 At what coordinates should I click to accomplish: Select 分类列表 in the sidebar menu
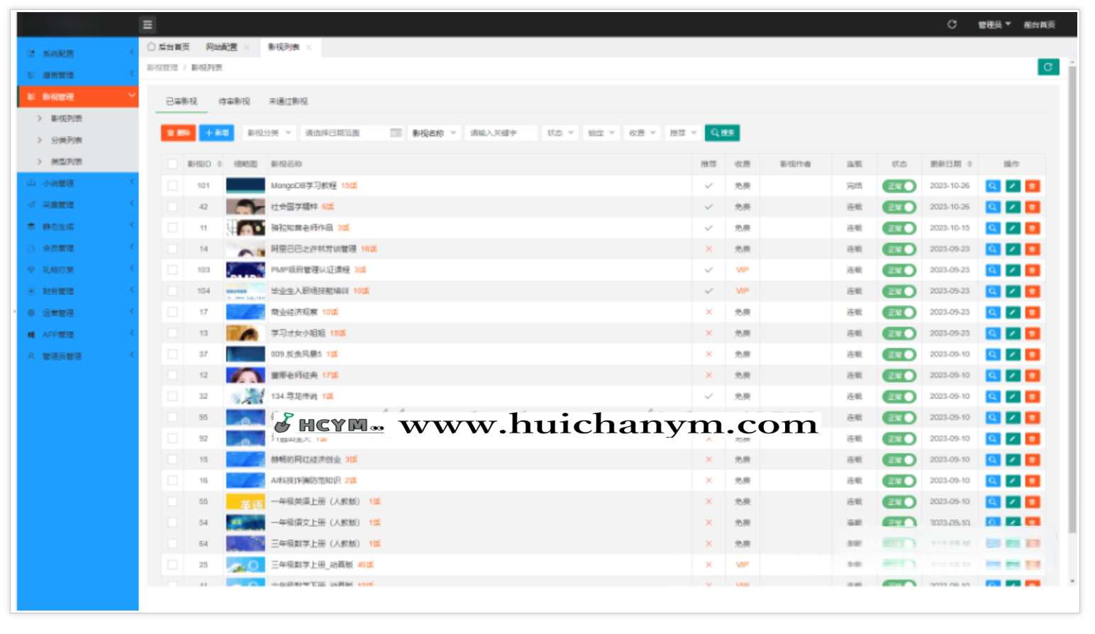coord(67,140)
